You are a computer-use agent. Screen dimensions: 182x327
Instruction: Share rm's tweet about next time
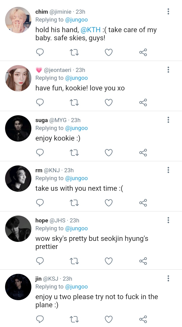143,203
